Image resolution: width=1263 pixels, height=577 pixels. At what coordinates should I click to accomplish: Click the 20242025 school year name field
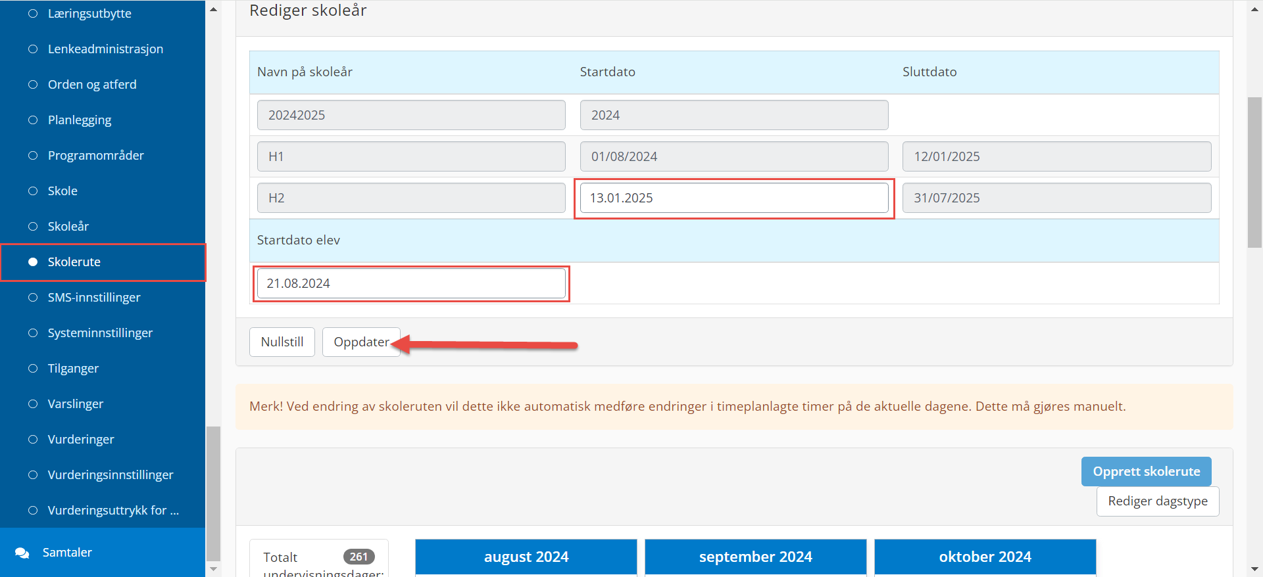pos(411,115)
